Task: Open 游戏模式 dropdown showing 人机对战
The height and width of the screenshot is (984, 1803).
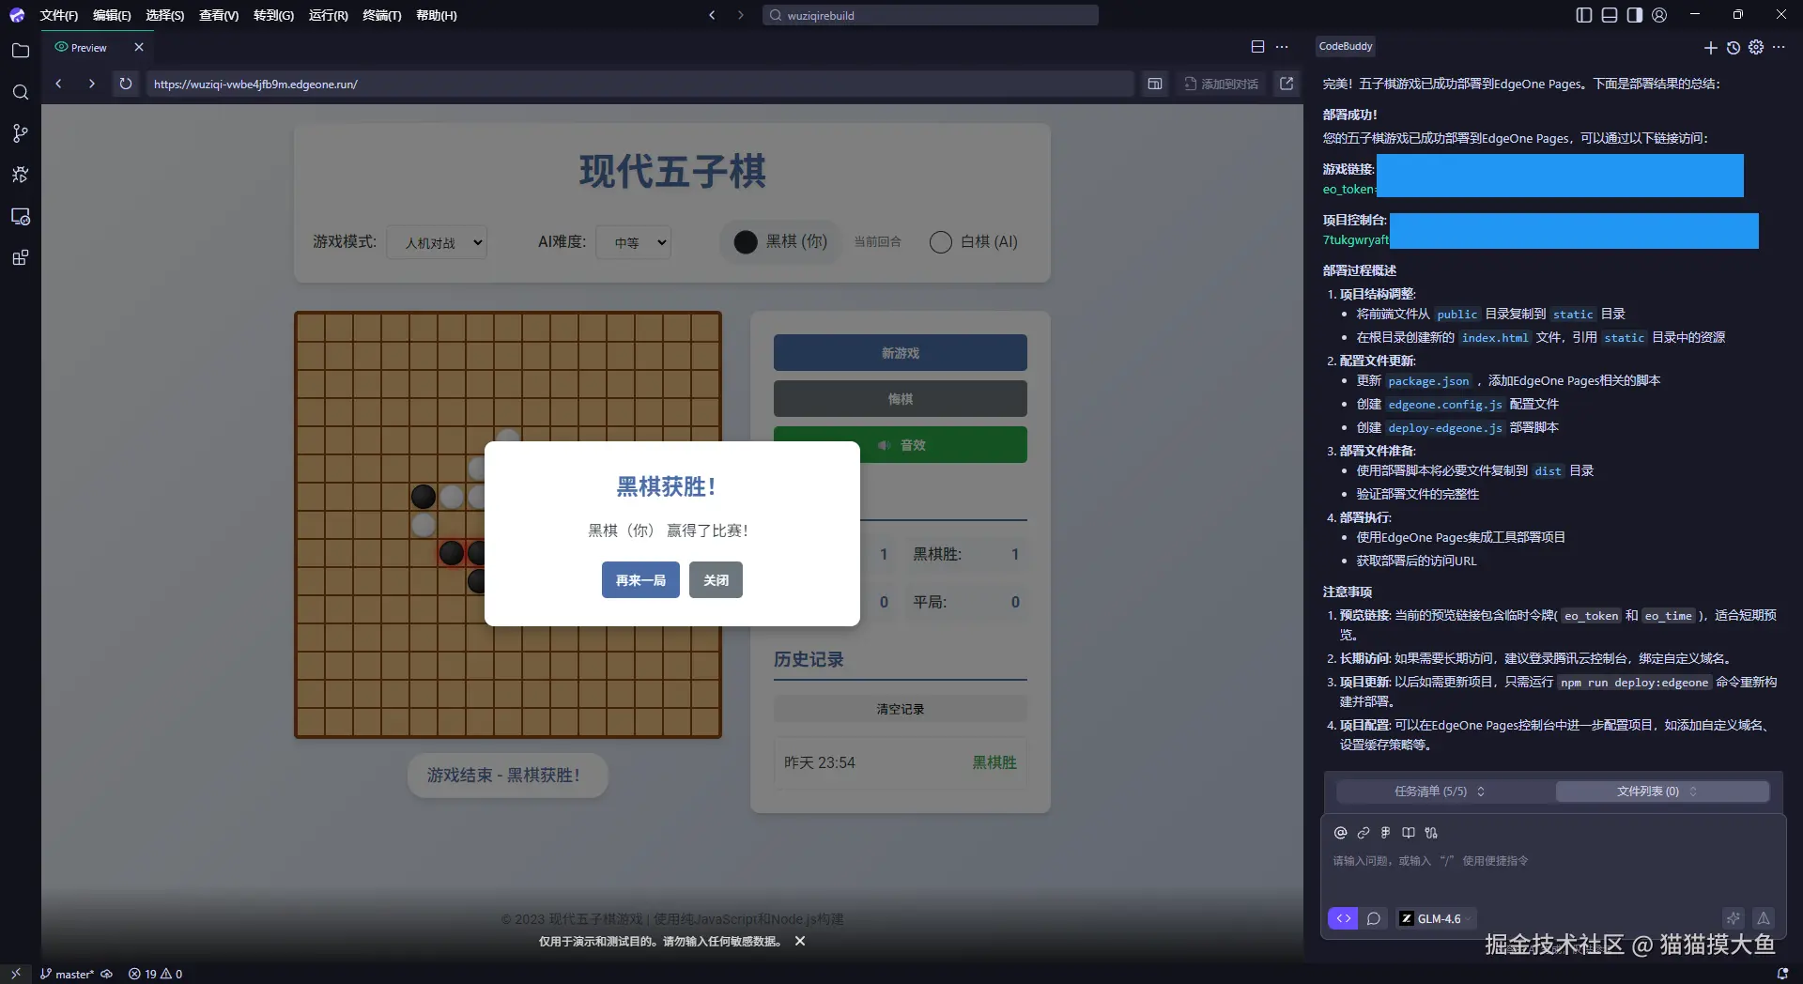Action: pos(438,242)
